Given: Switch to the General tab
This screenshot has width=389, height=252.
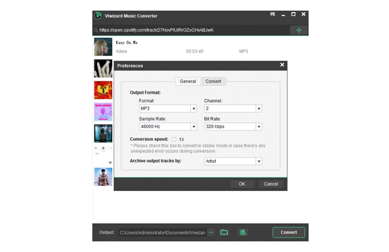Looking at the screenshot, I should (x=188, y=81).
